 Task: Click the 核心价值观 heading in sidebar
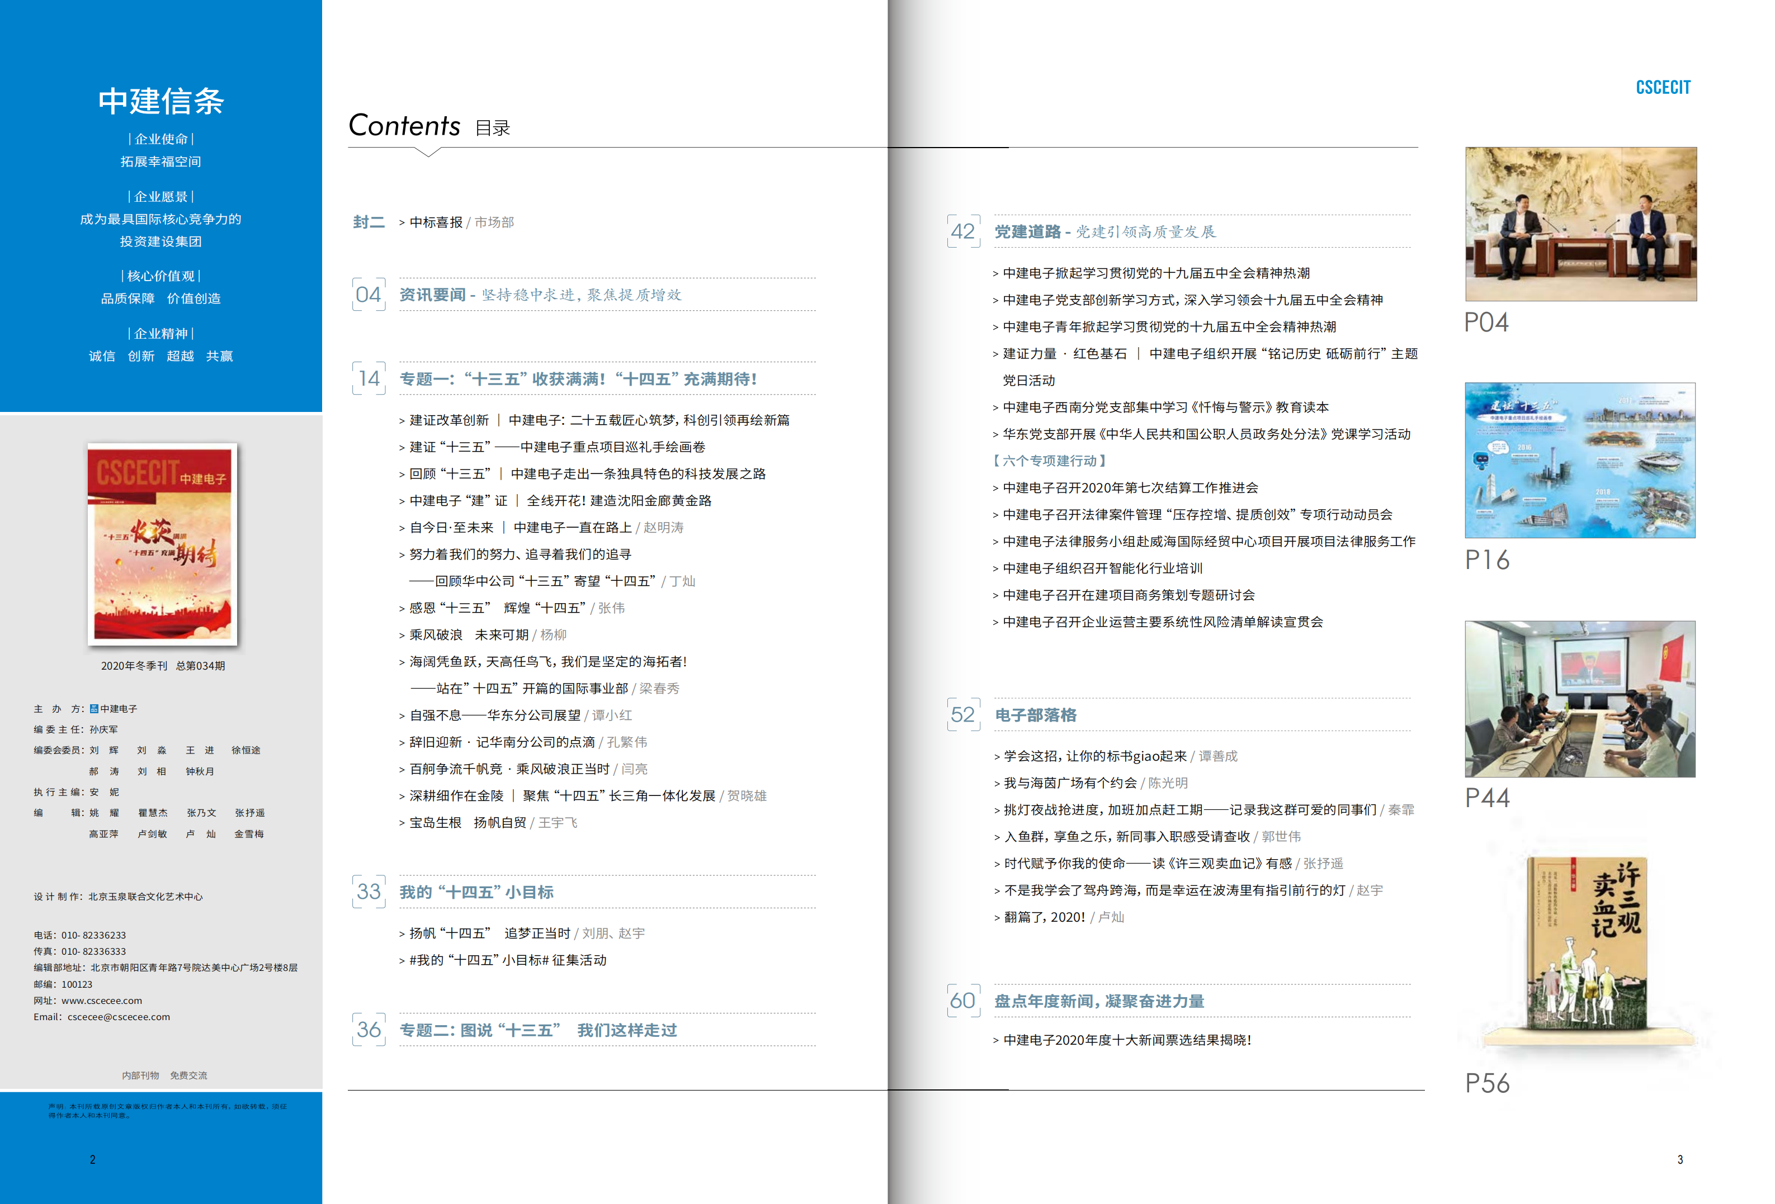point(160,276)
